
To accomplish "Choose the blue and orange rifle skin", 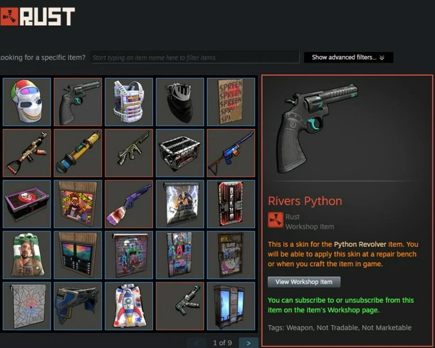I will click(x=231, y=153).
